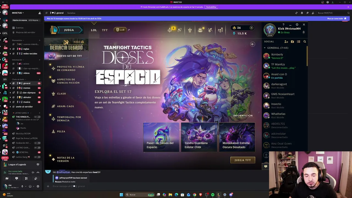Select Nuevo Set de TFT menu item
Image resolution: width=352 pixels, height=198 pixels.
point(66,56)
